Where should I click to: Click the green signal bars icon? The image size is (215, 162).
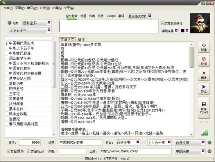205,132
